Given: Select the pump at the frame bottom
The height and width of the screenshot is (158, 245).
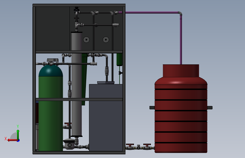Looking at the screenshot, I should pos(69,144).
